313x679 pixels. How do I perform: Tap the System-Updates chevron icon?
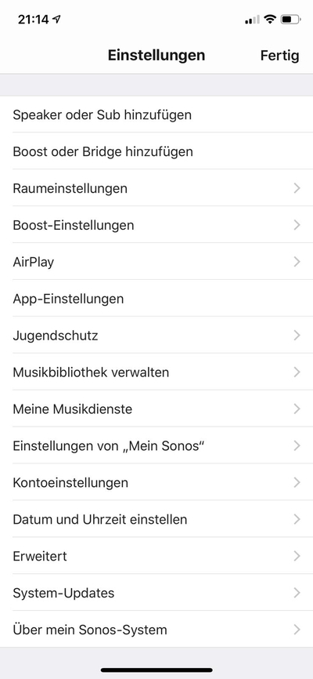(x=297, y=594)
